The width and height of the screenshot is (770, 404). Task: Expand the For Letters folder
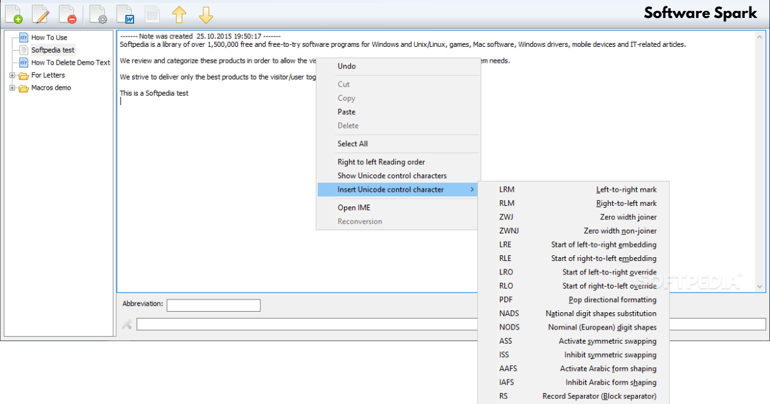[12, 76]
